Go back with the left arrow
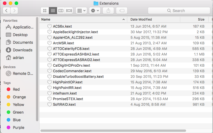213x133 pixels. pos(6,11)
